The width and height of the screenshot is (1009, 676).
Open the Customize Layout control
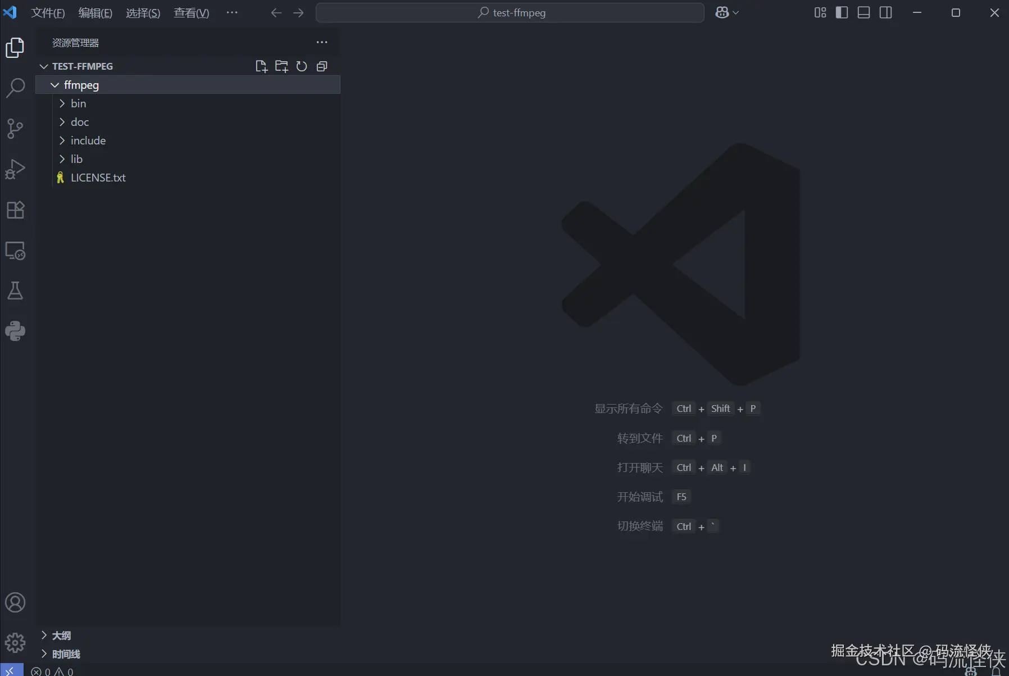point(820,12)
